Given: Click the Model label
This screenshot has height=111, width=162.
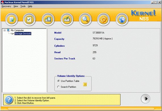Looking at the screenshot, I should click(58, 33).
